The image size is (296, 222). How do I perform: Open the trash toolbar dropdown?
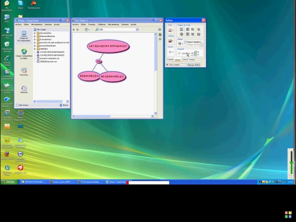87,30
